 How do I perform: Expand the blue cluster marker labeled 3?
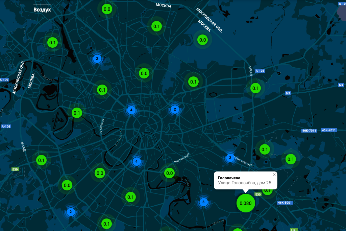pos(203,202)
